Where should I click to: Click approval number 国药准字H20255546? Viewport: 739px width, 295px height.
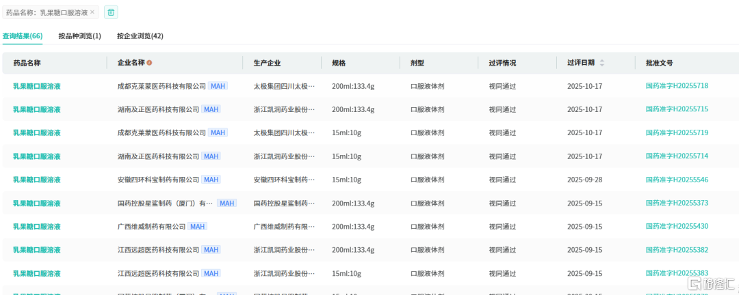tap(677, 180)
